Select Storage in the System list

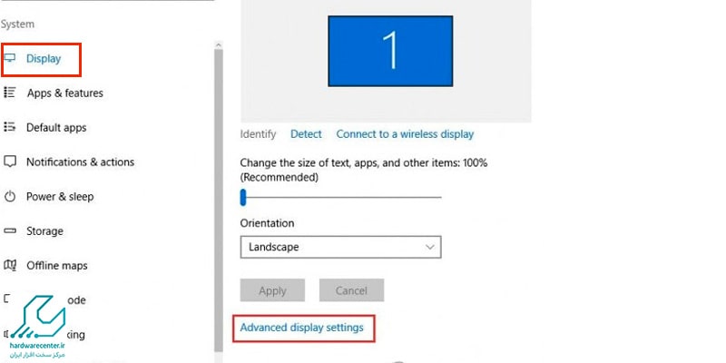point(44,231)
